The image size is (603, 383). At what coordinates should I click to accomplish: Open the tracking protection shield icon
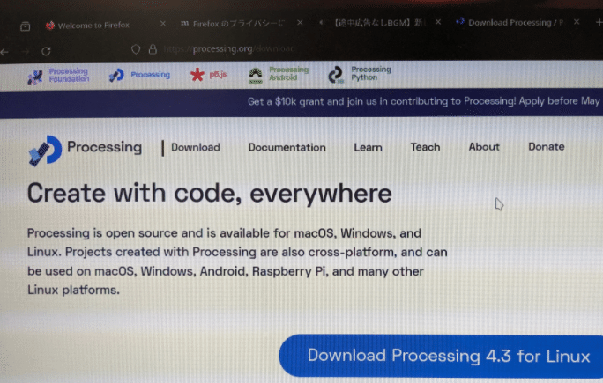click(x=136, y=49)
